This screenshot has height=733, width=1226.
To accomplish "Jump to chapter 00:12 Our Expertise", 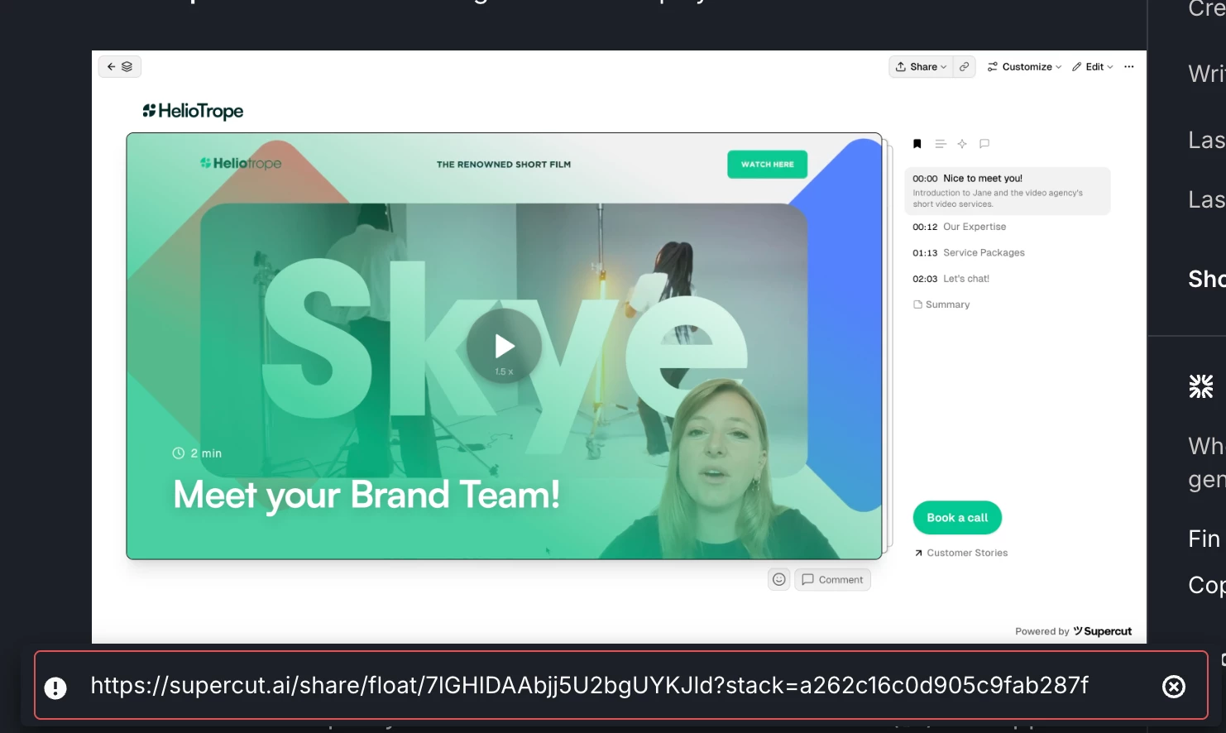I will click(960, 227).
